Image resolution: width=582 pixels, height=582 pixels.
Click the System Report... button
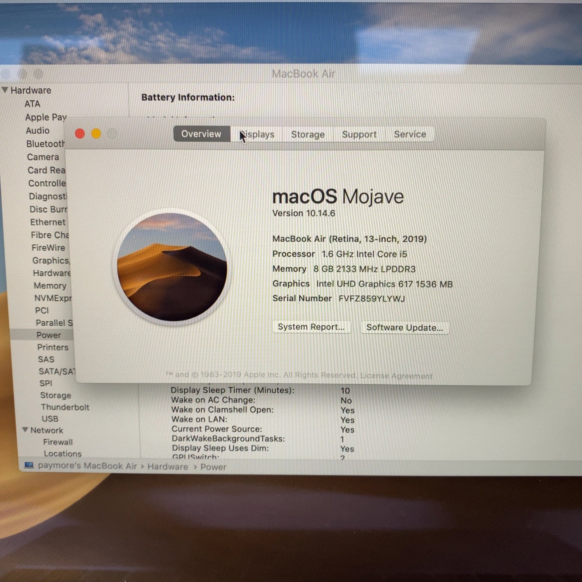coord(311,327)
